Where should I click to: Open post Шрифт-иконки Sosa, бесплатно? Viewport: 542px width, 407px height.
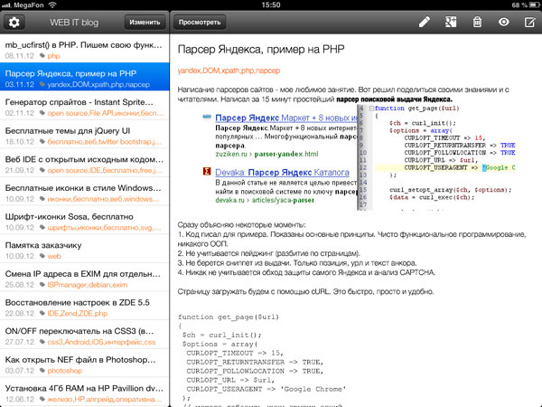tap(85, 220)
